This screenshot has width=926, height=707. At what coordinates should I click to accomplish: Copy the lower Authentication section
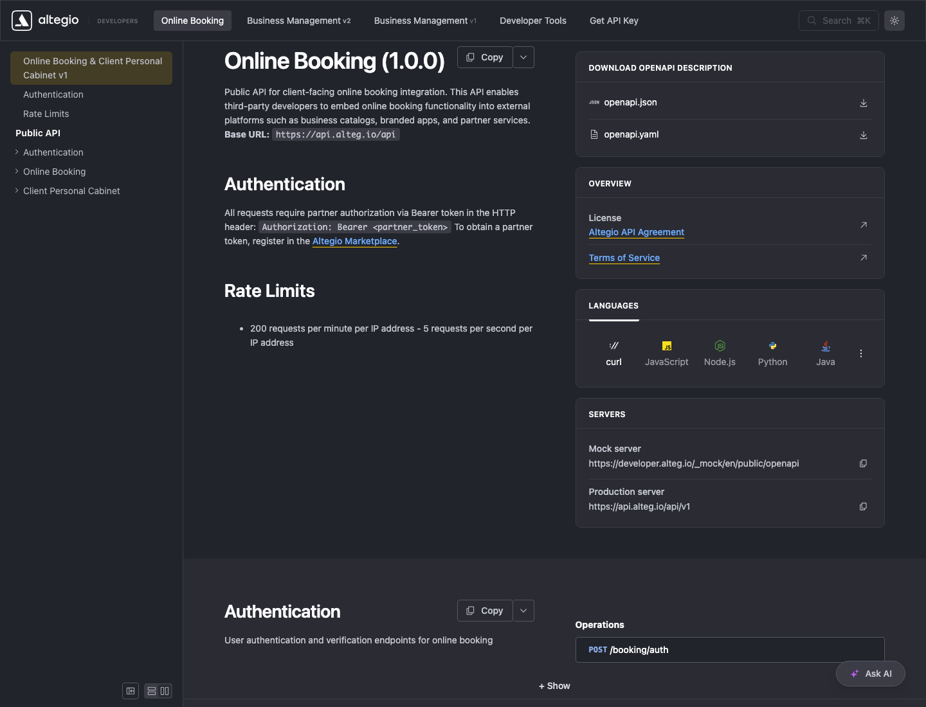485,611
